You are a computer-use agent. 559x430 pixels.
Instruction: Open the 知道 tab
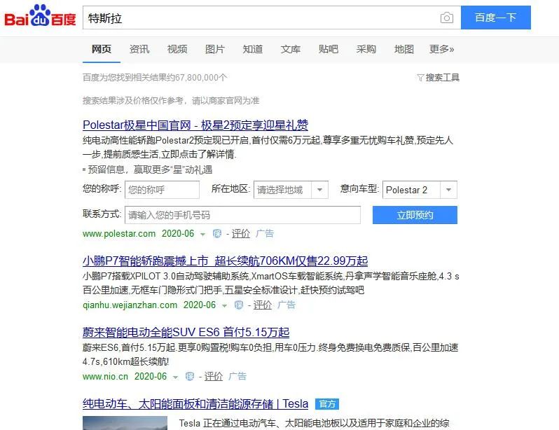(253, 49)
